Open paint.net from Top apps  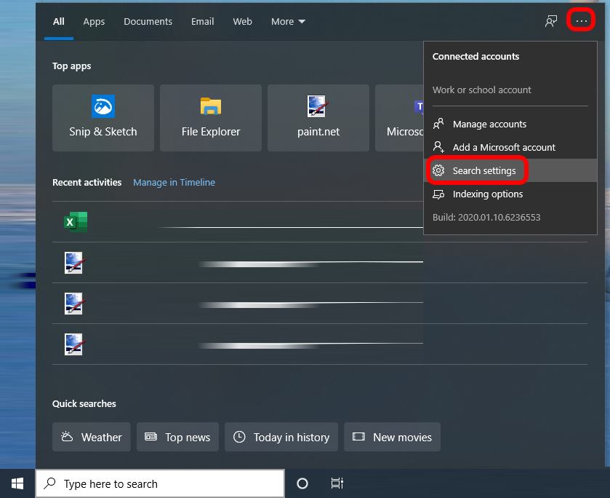(318, 117)
